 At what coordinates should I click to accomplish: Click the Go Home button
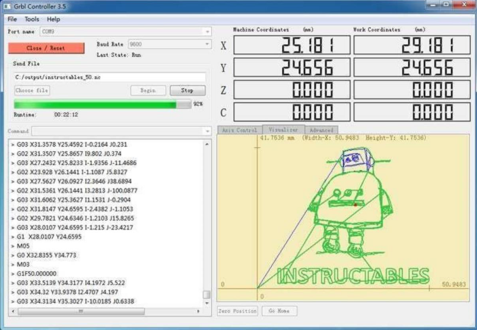coord(279,311)
